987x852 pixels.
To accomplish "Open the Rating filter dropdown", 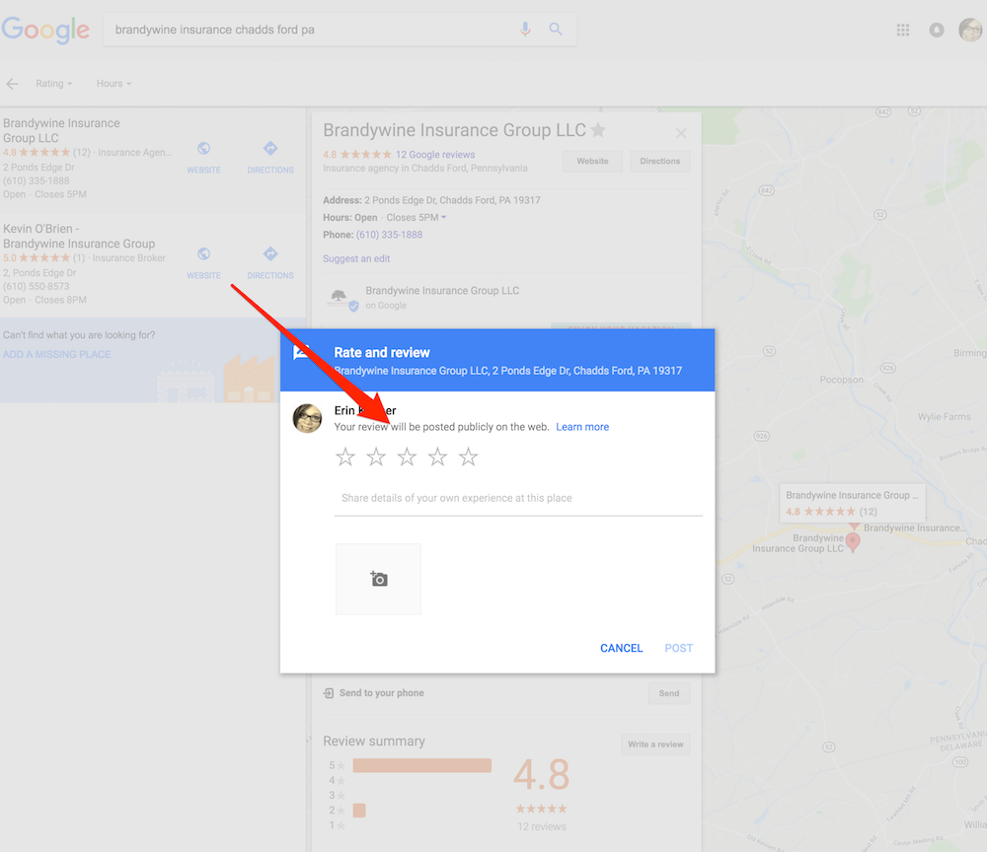I will [53, 84].
